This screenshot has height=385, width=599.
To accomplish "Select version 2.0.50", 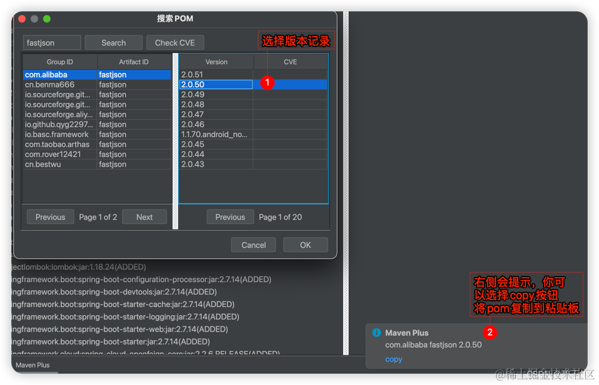I will pyautogui.click(x=253, y=85).
